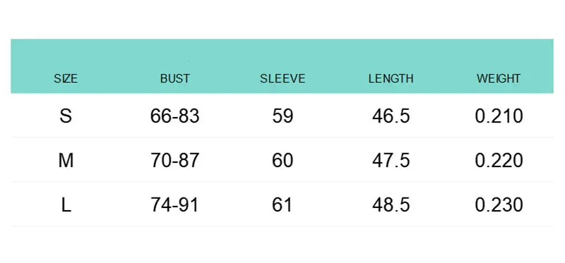The width and height of the screenshot is (565, 263).
Task: Click the SIZE column header
Action: point(66,78)
